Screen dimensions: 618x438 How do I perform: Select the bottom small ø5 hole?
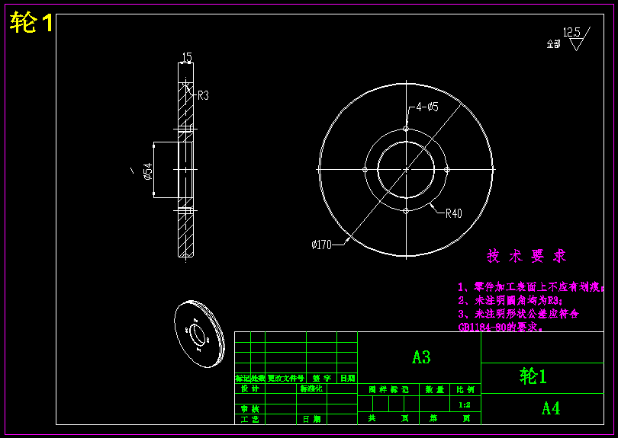pyautogui.click(x=406, y=210)
